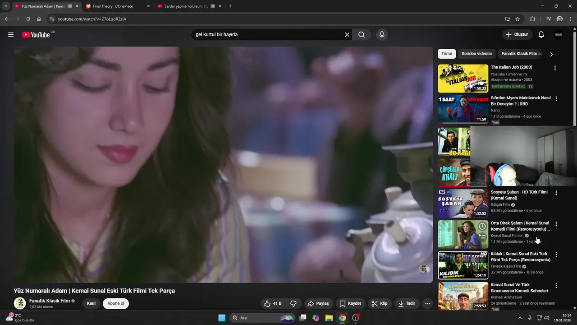This screenshot has height=325, width=577.
Task: Open Kemal Sunal Ve Türk Sinemasının title
Action: [x=519, y=288]
